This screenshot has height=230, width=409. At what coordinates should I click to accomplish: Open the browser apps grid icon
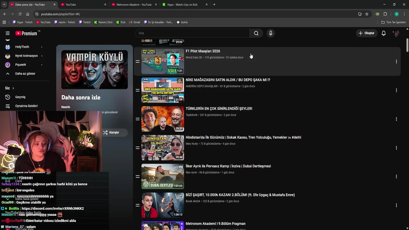(x=4, y=22)
